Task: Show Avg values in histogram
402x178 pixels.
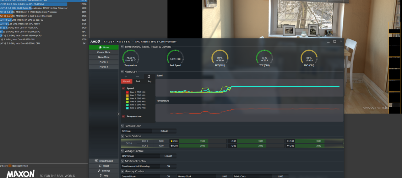Action: click(149, 81)
